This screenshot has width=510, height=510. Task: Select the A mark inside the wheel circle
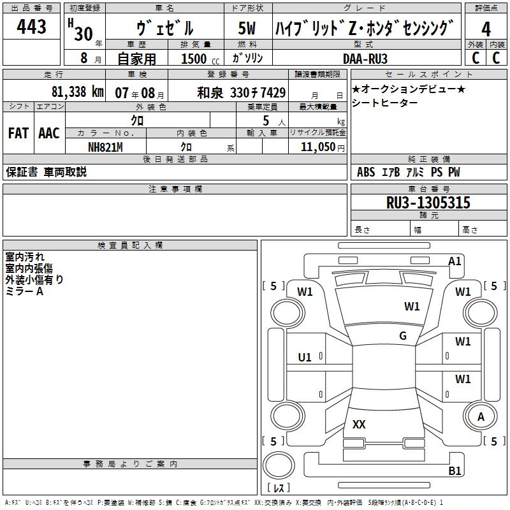pos(481,416)
